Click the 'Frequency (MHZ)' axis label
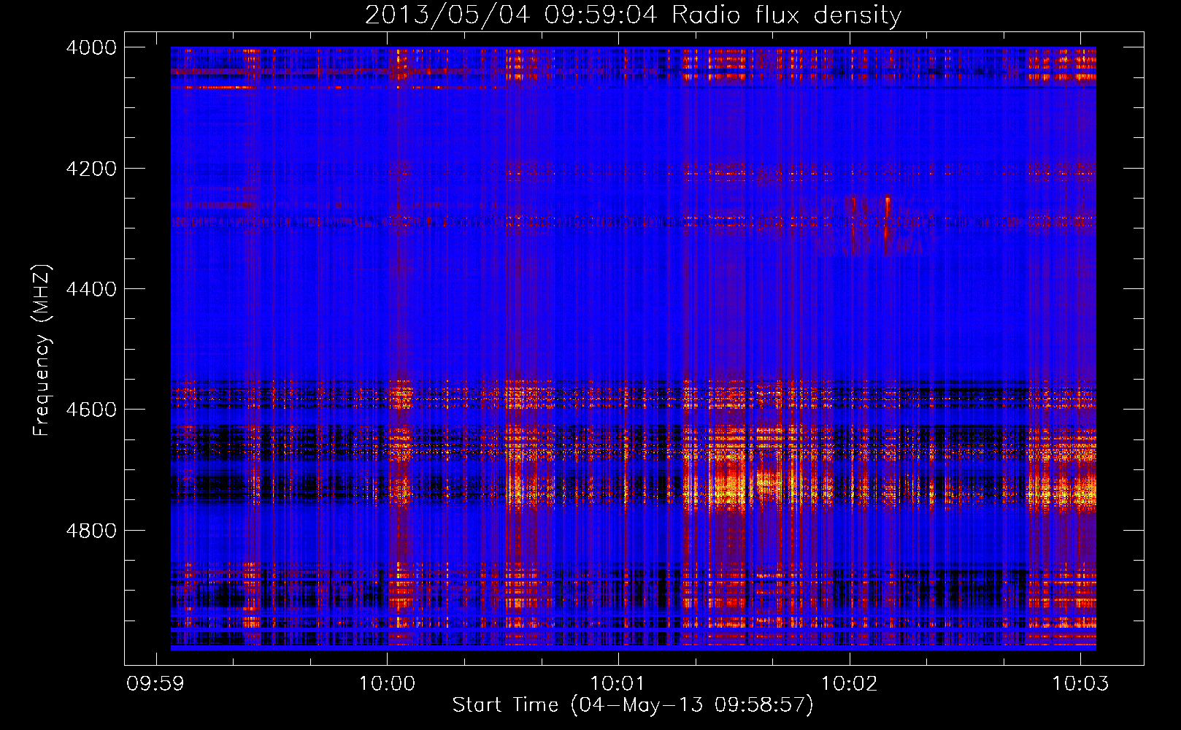The image size is (1181, 730). (x=42, y=351)
